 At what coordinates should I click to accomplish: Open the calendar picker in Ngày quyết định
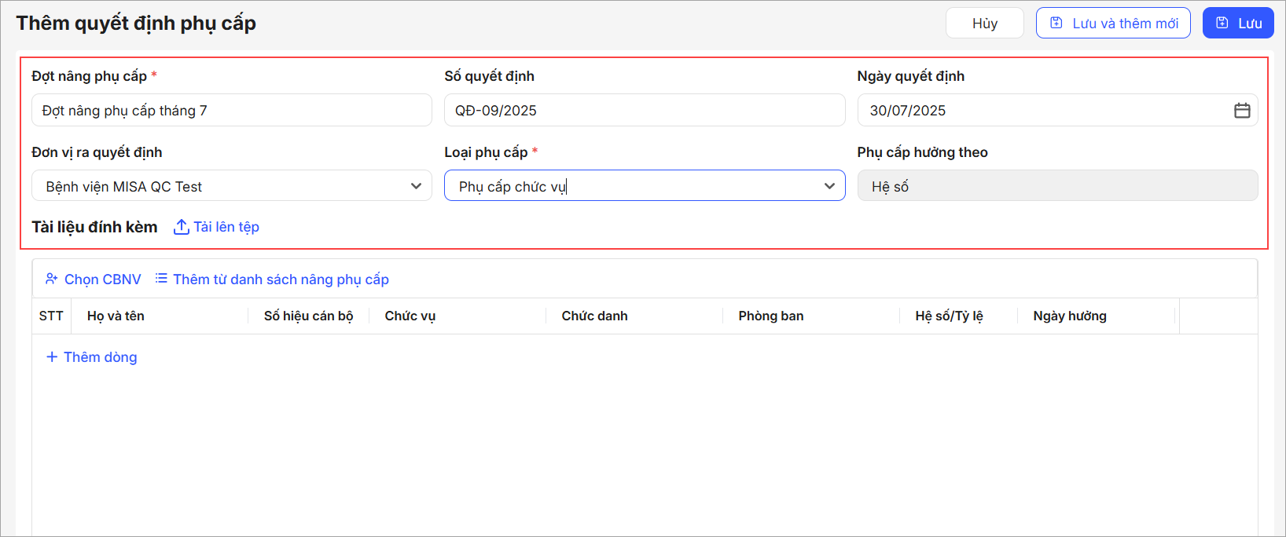click(1242, 111)
